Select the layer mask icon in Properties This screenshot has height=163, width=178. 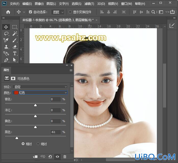pyautogui.click(x=13, y=78)
